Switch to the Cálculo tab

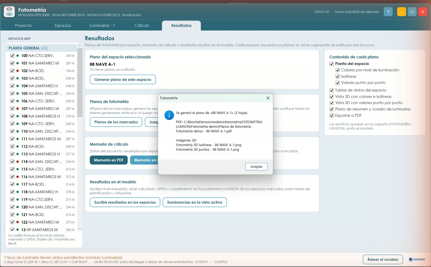pos(142,26)
